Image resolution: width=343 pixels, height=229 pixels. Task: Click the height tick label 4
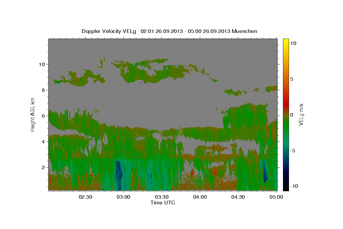[43, 141]
